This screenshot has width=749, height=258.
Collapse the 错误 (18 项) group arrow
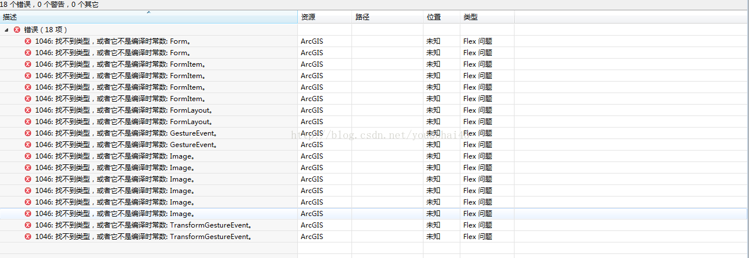pos(6,29)
